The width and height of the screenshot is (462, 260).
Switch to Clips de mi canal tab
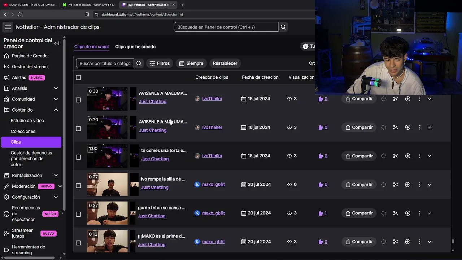click(x=91, y=47)
